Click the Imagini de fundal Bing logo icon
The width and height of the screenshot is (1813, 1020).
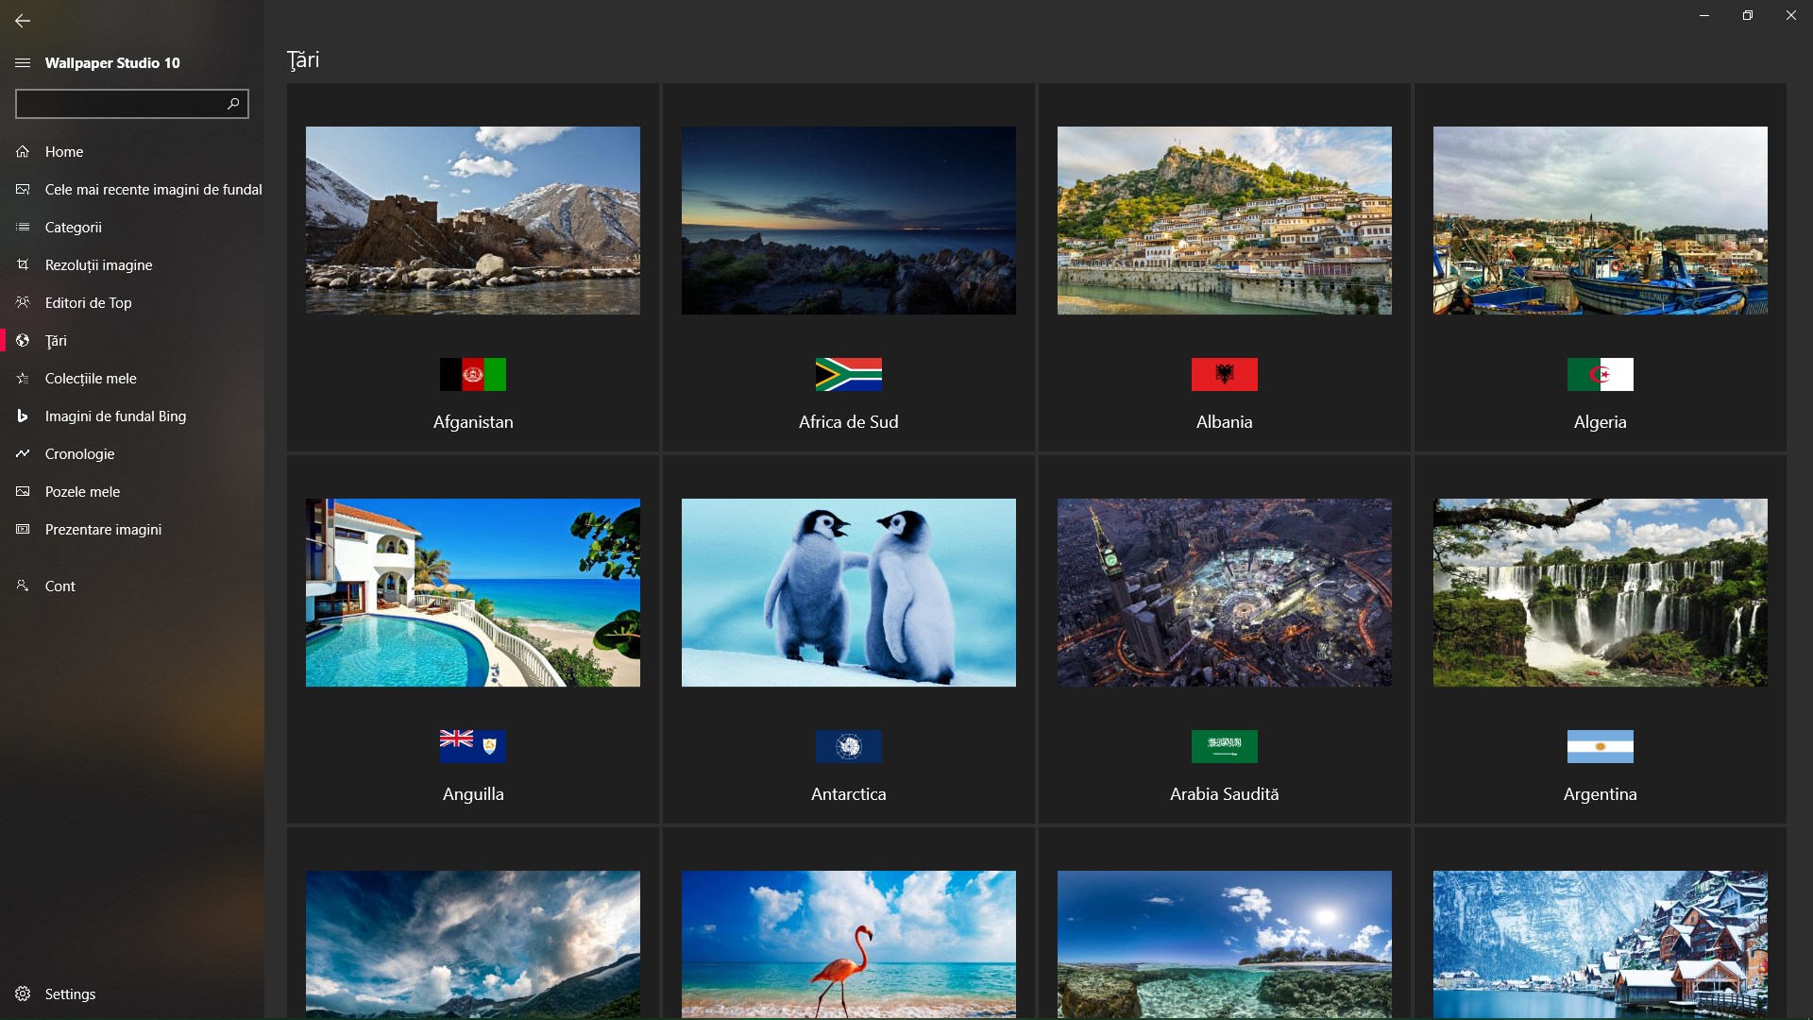pyautogui.click(x=23, y=416)
